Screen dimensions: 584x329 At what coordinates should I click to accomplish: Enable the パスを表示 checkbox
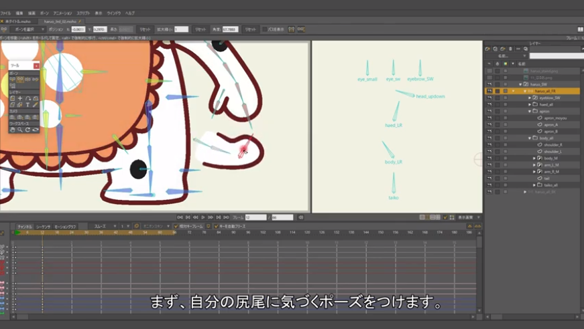(x=264, y=29)
